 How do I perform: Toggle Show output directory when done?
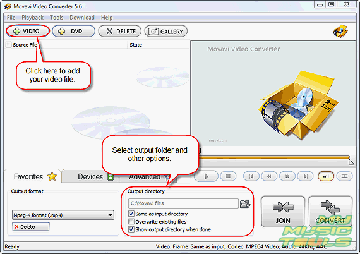[x=131, y=229]
